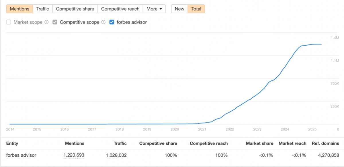The height and width of the screenshot is (167, 344).
Task: Sort by Mentions column header
Action: (75, 143)
